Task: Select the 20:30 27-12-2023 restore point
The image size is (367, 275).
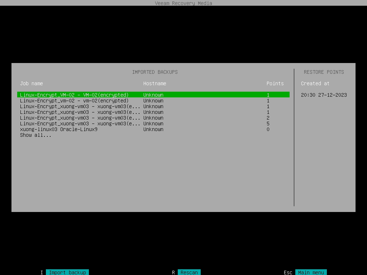Action: click(324, 95)
